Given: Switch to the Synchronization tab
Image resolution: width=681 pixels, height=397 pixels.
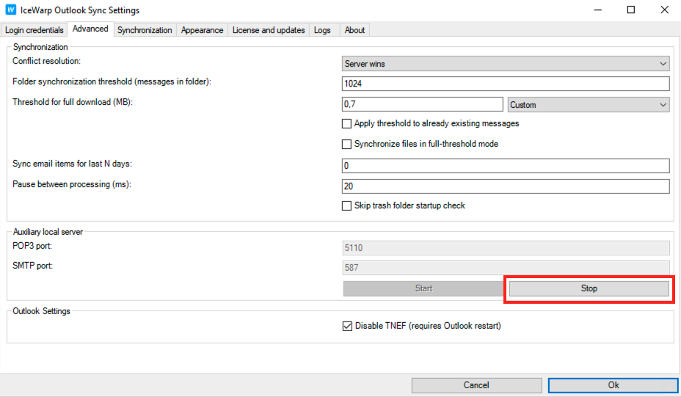Looking at the screenshot, I should 145,30.
